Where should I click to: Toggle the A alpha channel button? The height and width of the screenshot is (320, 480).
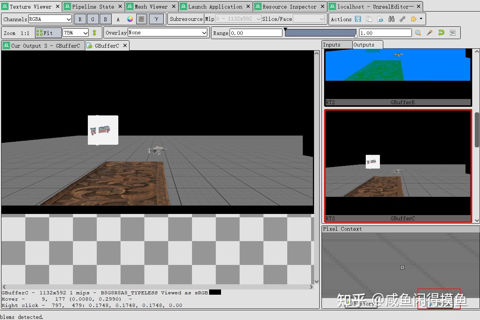pos(118,19)
